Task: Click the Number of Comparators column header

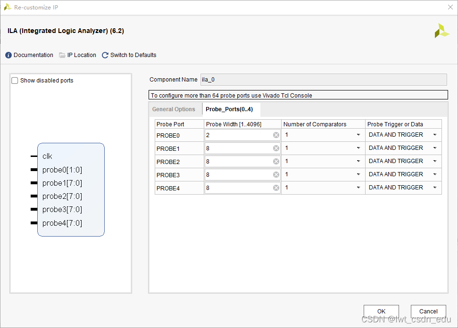Action: coord(323,124)
